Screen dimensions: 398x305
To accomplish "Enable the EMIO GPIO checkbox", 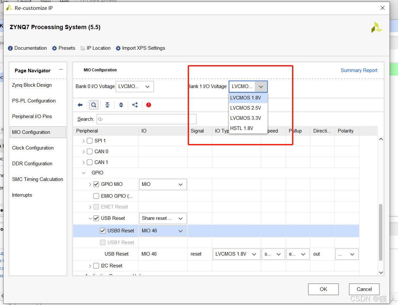I will coord(96,196).
